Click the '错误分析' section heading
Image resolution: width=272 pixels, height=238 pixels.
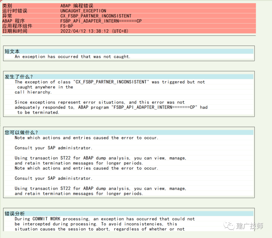pos(15,214)
